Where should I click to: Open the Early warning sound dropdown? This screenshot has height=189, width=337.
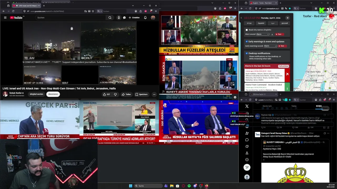pyautogui.click(x=270, y=46)
